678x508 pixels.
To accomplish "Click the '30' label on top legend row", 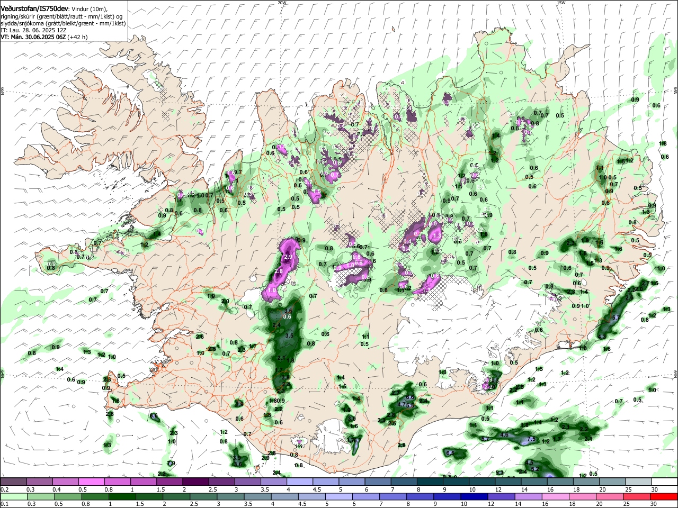I will point(655,489).
